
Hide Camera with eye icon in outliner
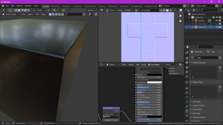[x=217, y=20]
